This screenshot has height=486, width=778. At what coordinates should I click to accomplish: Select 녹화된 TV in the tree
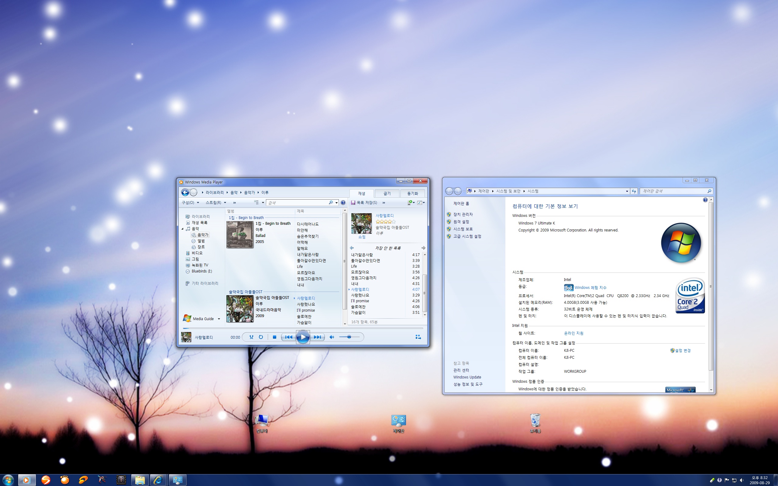coord(197,265)
